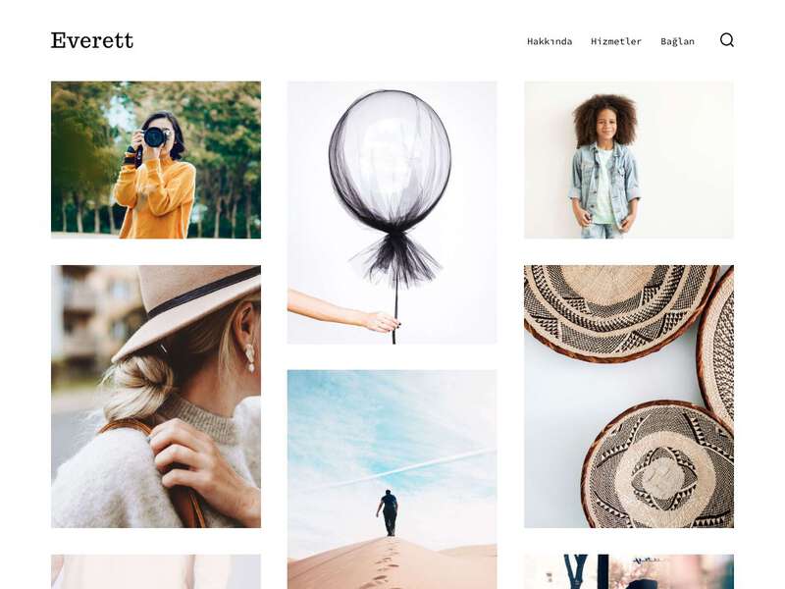Viewport: 785px width, 589px height.
Task: Open the search magnifier icon
Action: 727,40
